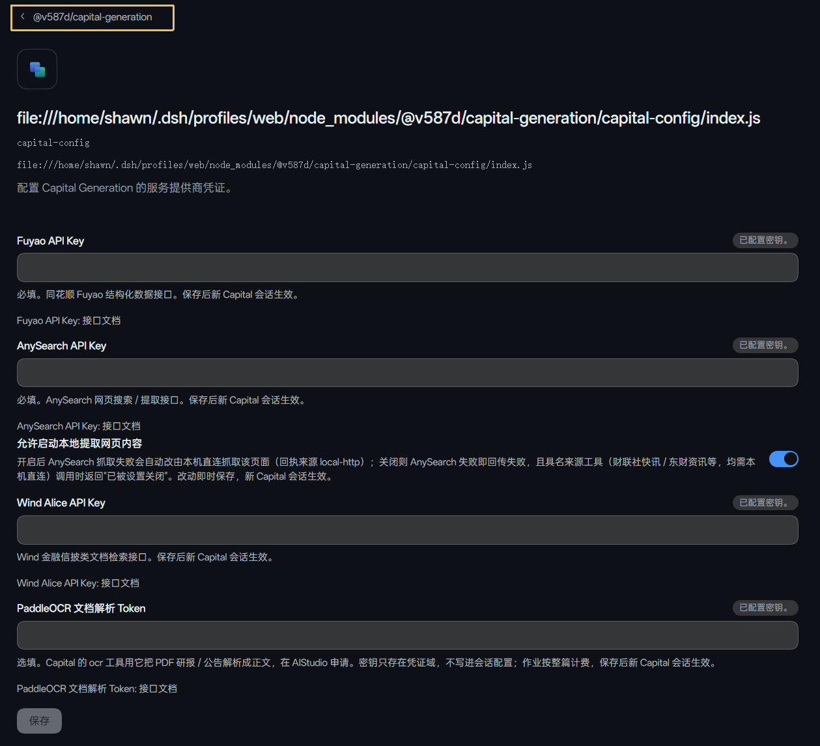Focus the Fuyao API Key input field
Screen dimensions: 820x746
(x=407, y=267)
